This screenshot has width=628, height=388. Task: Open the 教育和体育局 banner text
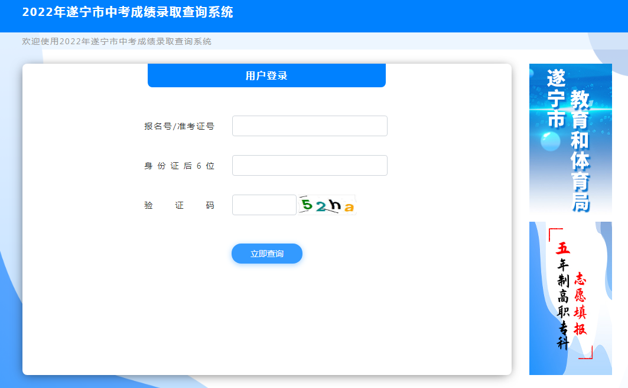click(580, 150)
